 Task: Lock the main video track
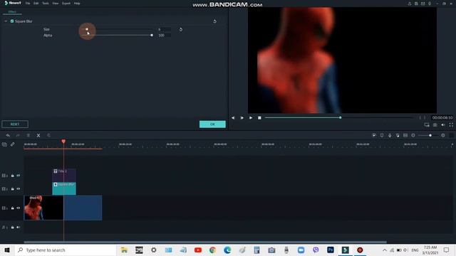[x=13, y=208]
